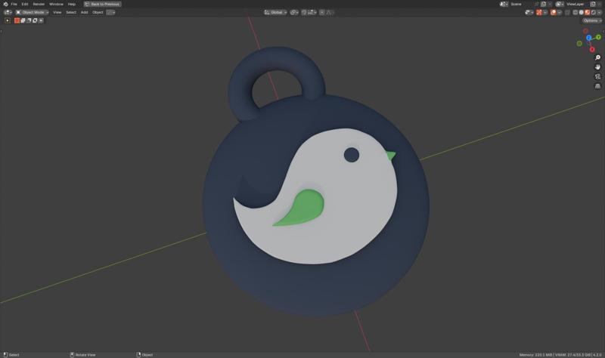Open the editor type selector

coord(8,12)
